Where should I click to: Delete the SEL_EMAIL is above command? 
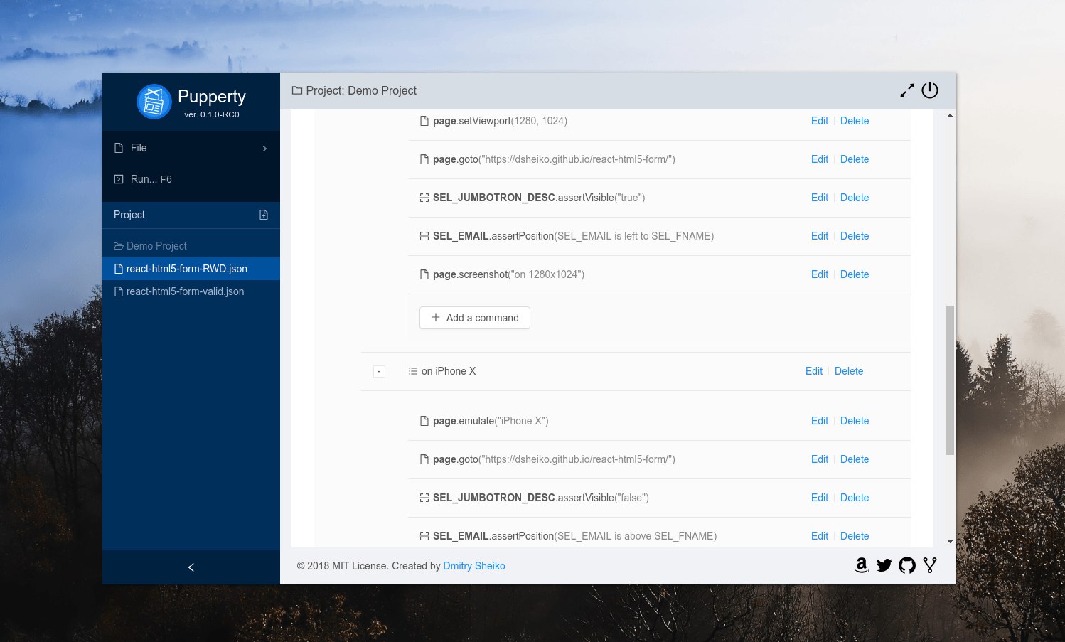tap(855, 536)
